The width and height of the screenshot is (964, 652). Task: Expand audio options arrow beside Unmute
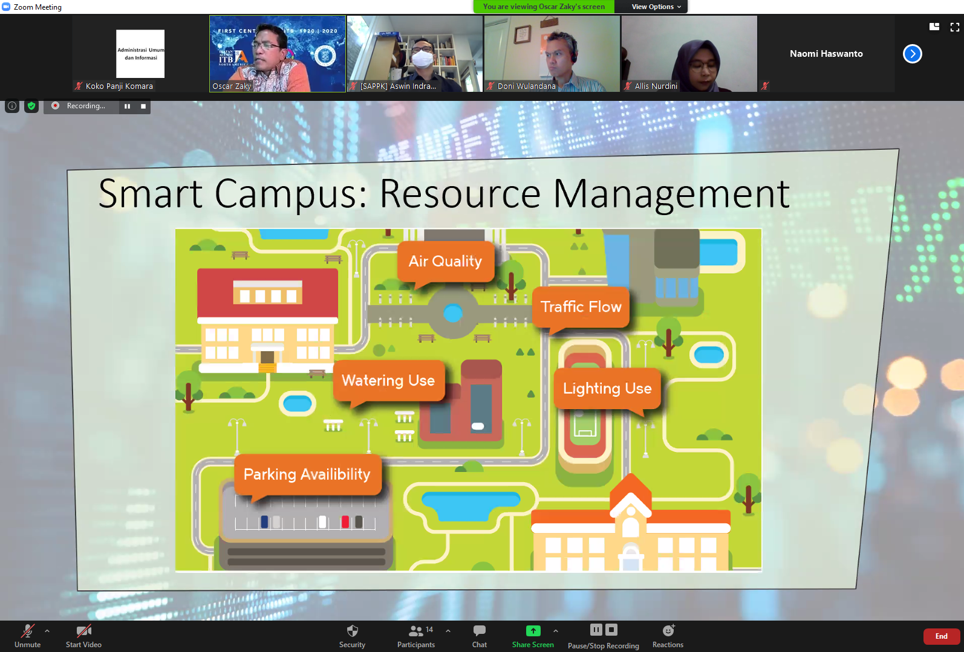point(47,631)
